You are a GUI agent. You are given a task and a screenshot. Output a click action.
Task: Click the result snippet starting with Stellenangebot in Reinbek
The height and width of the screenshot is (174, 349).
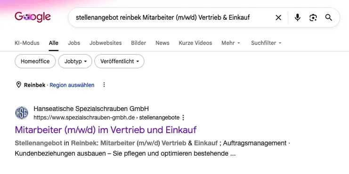click(x=153, y=148)
